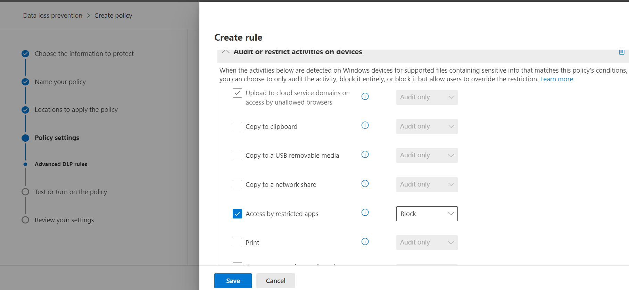Uncheck Upload to cloud service domains checkbox
Screen dimensions: 629x290
tap(237, 93)
